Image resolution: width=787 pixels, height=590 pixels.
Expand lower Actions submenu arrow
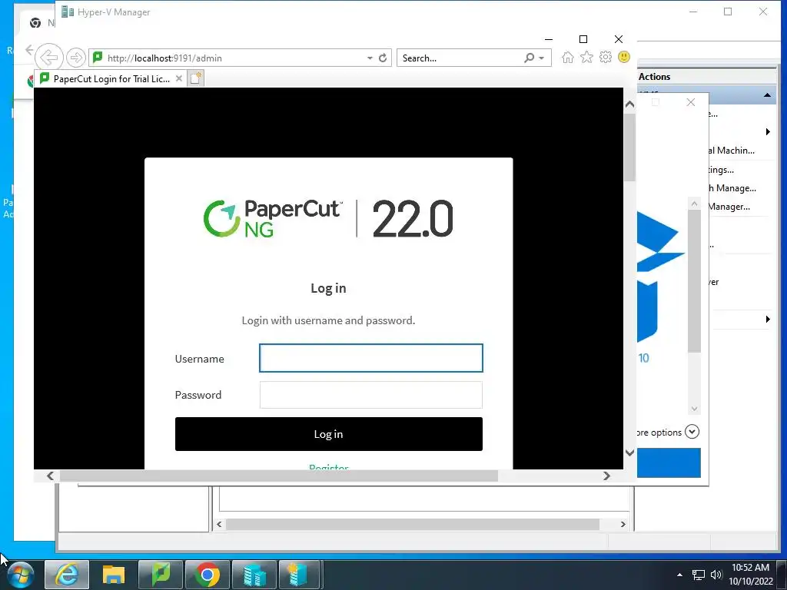point(768,319)
